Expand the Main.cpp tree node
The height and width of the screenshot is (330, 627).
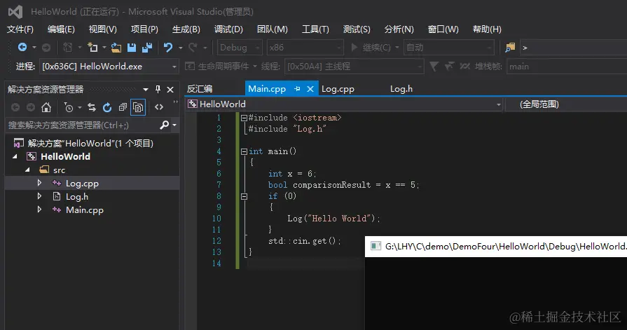pyautogui.click(x=39, y=209)
